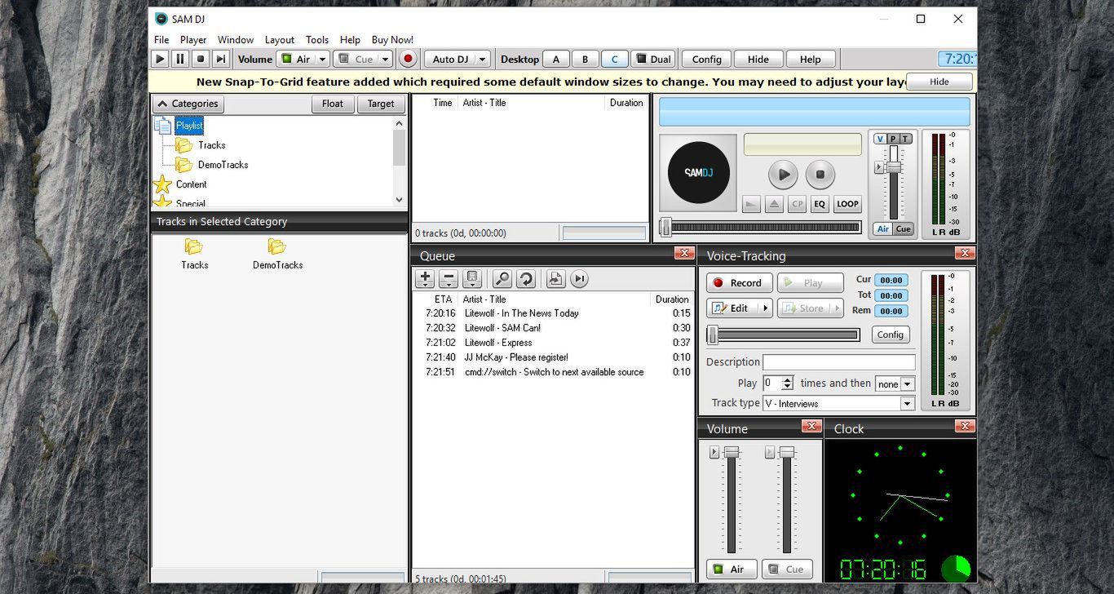Add tracks with the Queue plus icon
Image resolution: width=1114 pixels, height=594 pixels.
pyautogui.click(x=425, y=279)
